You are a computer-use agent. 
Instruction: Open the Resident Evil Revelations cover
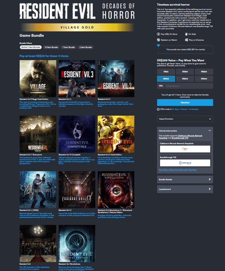[x=77, y=243]
